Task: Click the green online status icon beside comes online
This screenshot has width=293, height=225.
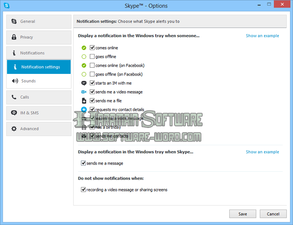Action: 84,48
